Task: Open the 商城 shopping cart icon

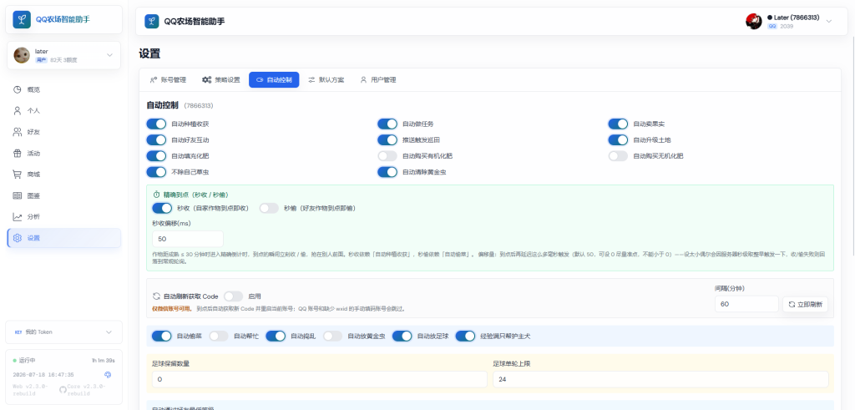Action: coord(18,175)
